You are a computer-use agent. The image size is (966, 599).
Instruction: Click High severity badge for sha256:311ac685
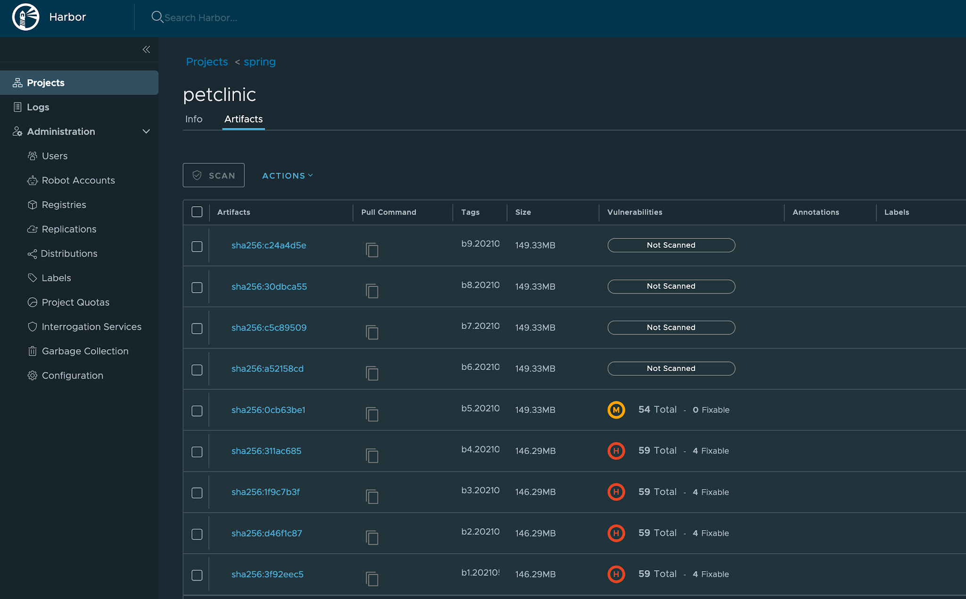pos(616,451)
